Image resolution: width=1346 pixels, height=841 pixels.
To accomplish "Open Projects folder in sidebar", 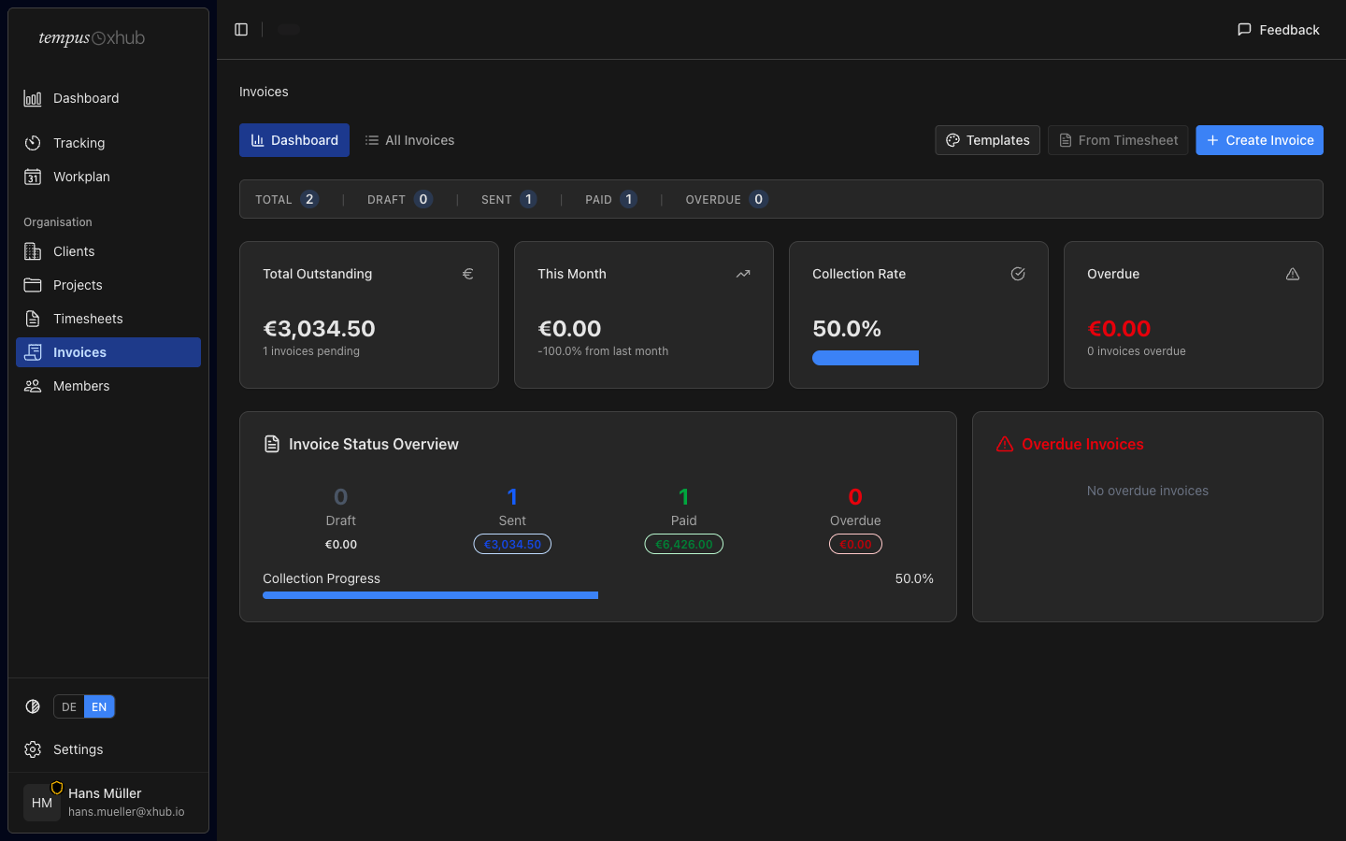I will pos(78,285).
